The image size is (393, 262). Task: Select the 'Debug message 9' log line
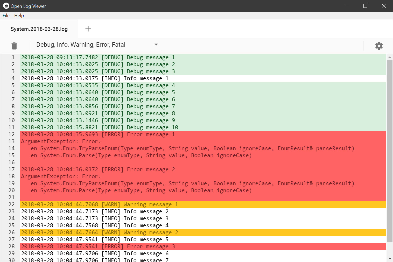click(203, 120)
